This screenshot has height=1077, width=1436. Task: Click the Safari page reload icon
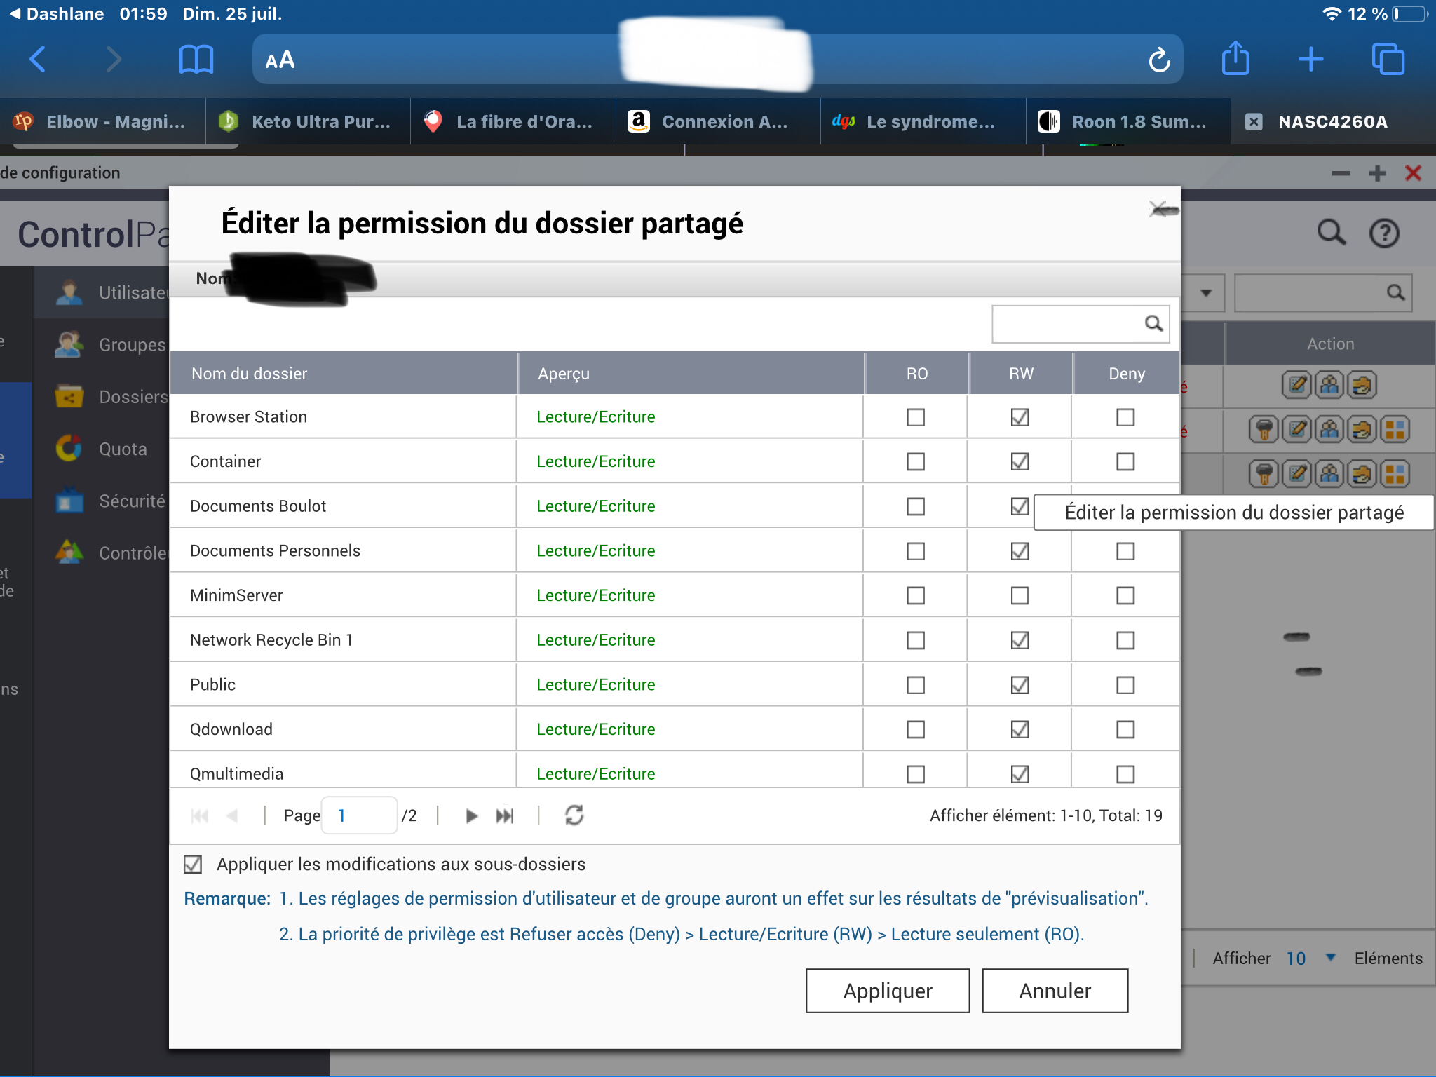click(1159, 60)
